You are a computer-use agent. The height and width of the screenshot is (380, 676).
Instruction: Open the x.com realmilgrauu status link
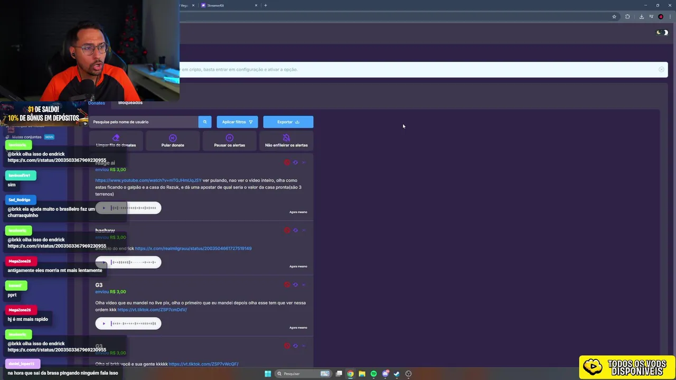click(193, 249)
